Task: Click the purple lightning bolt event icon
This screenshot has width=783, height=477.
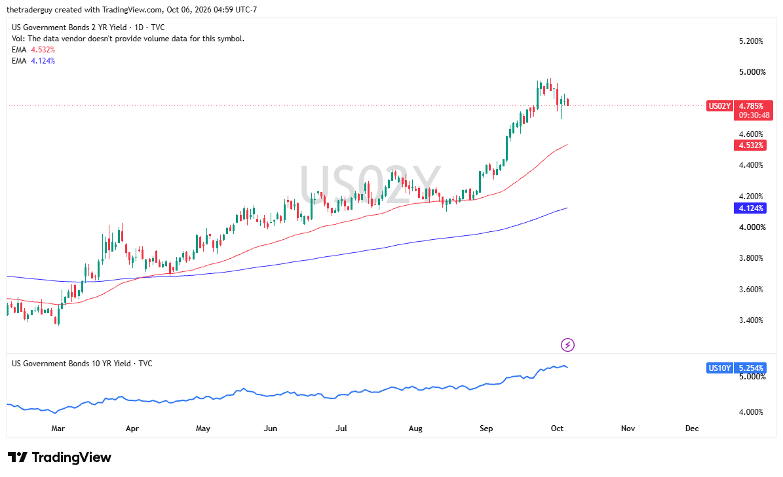Action: tap(567, 345)
